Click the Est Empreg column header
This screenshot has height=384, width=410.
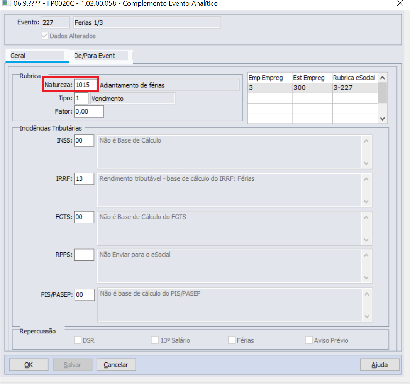(x=312, y=78)
